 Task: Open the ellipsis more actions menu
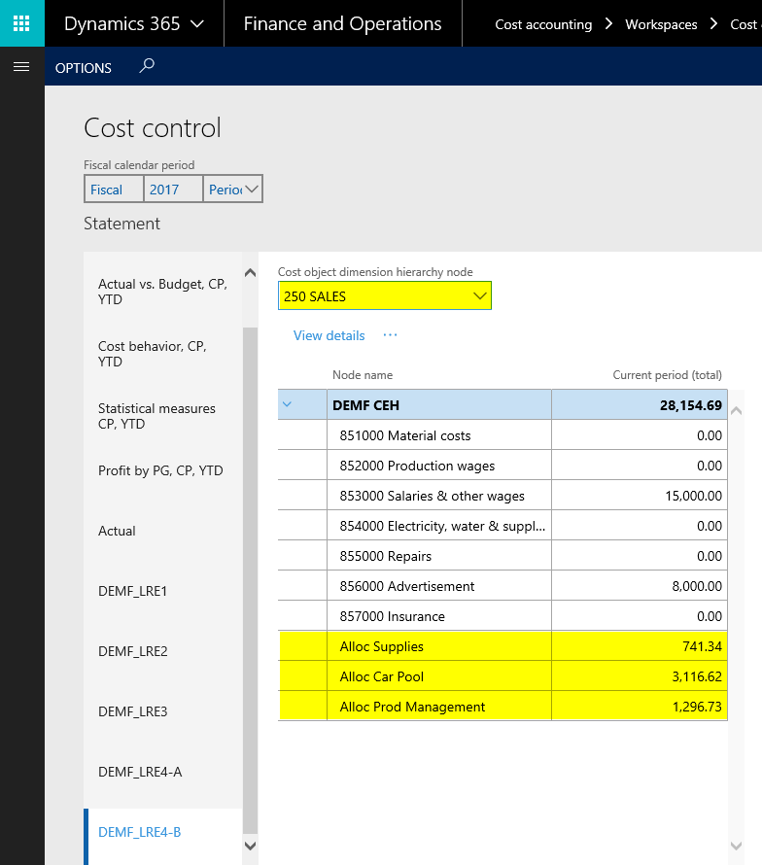pyautogui.click(x=390, y=335)
